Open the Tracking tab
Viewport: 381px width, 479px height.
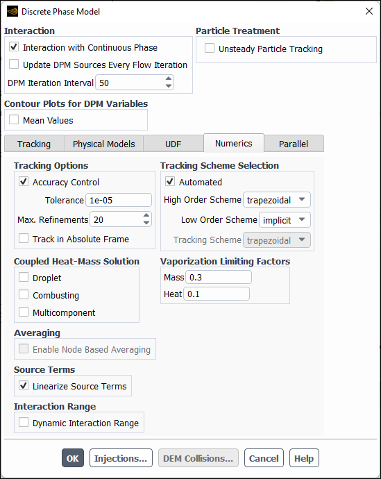tap(34, 144)
